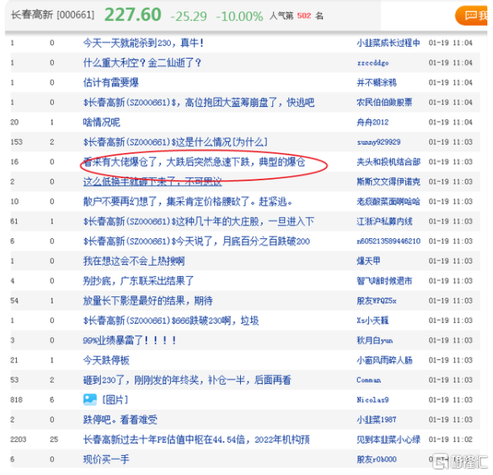View author 小韭菜1987 profile

376,419
